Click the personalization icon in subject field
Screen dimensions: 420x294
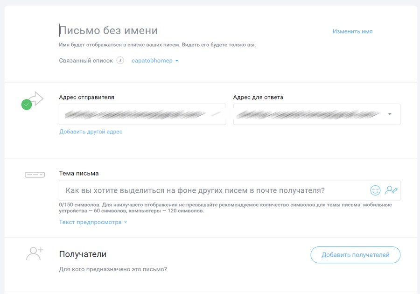(391, 190)
